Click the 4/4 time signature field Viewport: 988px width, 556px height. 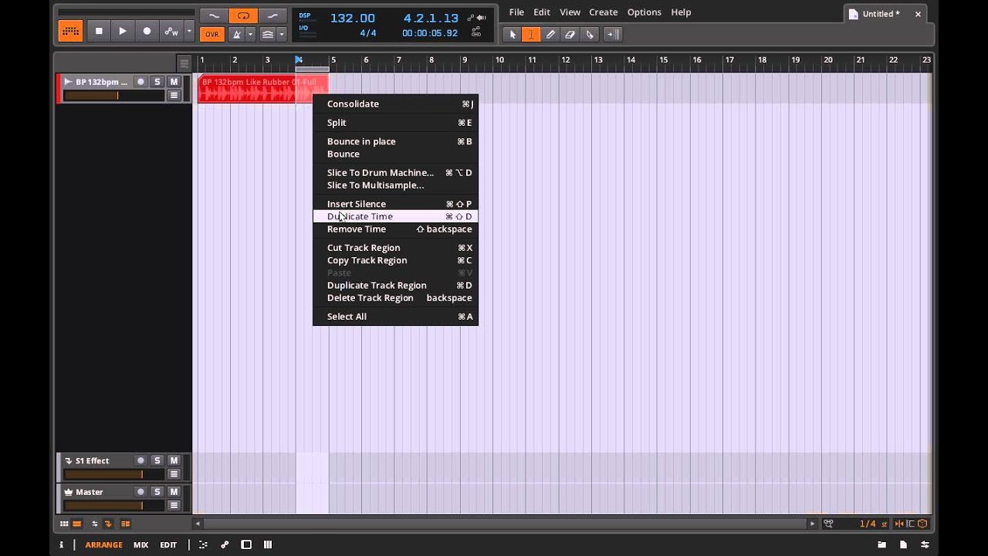point(368,33)
